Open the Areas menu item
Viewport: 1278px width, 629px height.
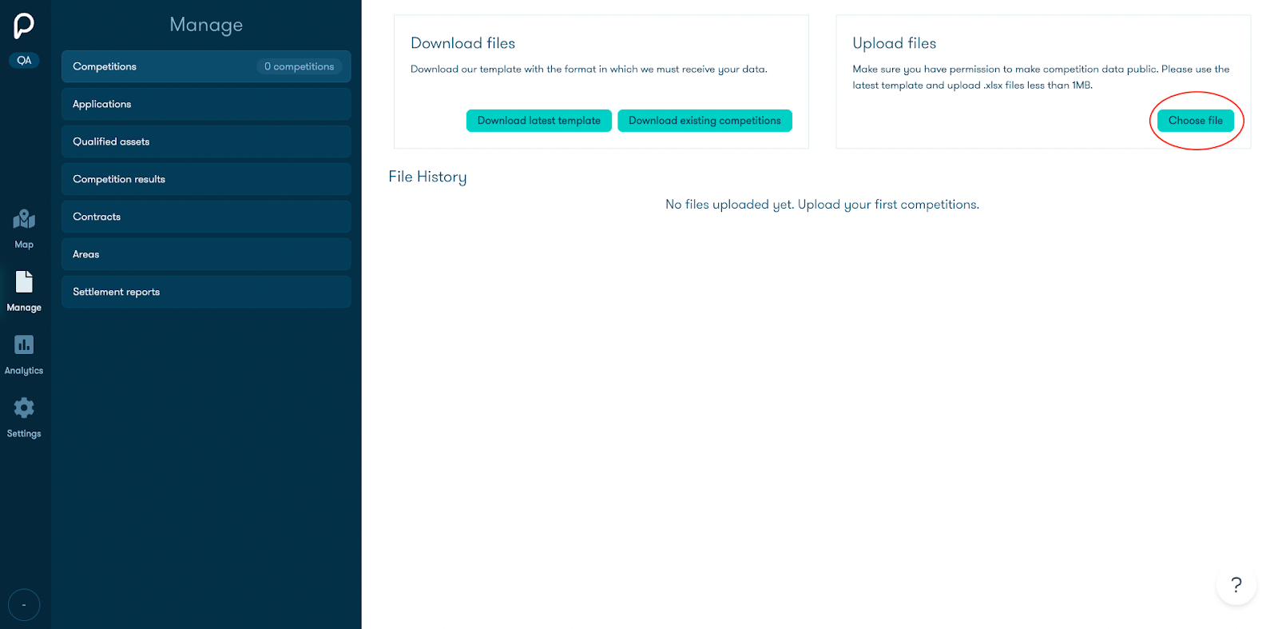[206, 254]
